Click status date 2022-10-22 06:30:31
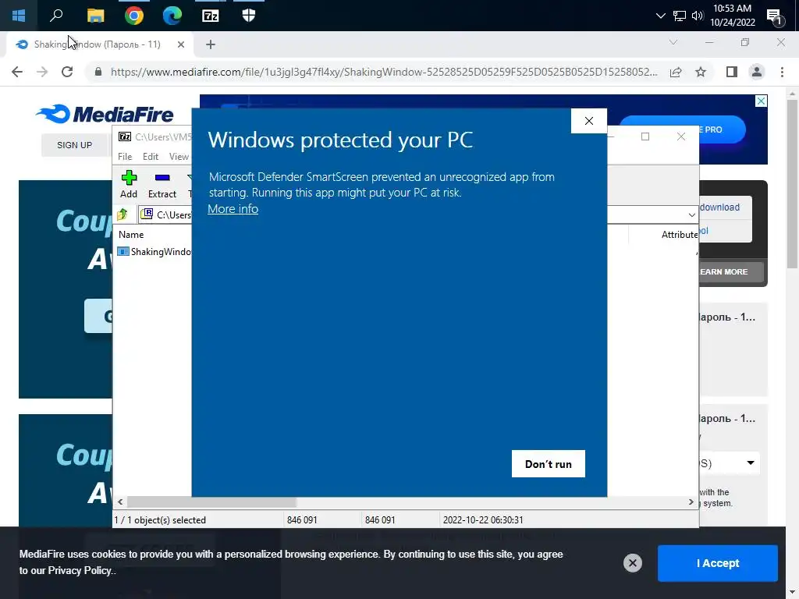 483,520
